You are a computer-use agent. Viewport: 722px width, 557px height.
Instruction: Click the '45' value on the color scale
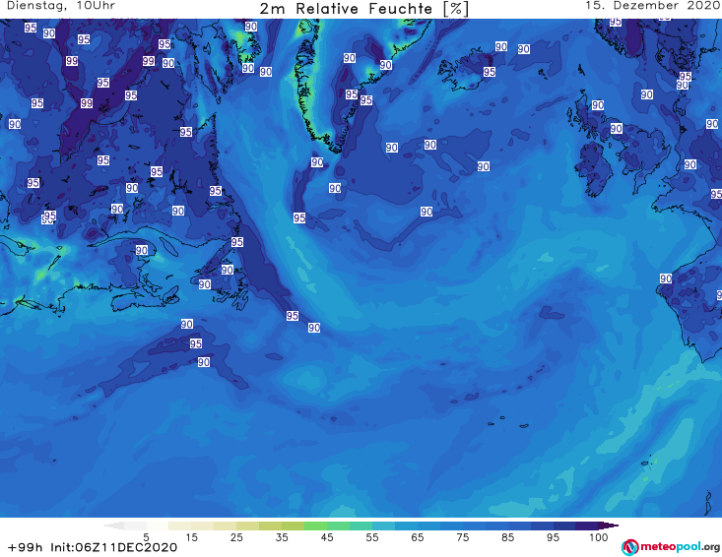[327, 537]
